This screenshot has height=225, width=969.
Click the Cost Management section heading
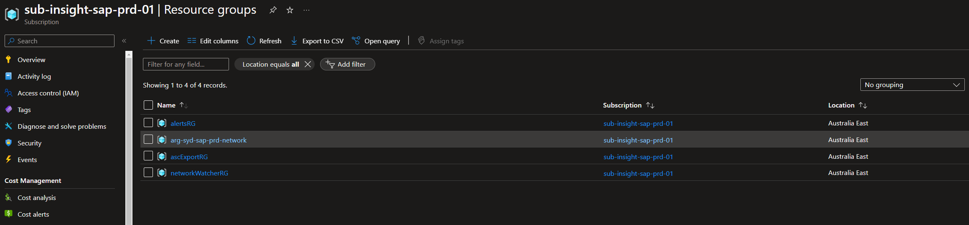[x=33, y=180]
